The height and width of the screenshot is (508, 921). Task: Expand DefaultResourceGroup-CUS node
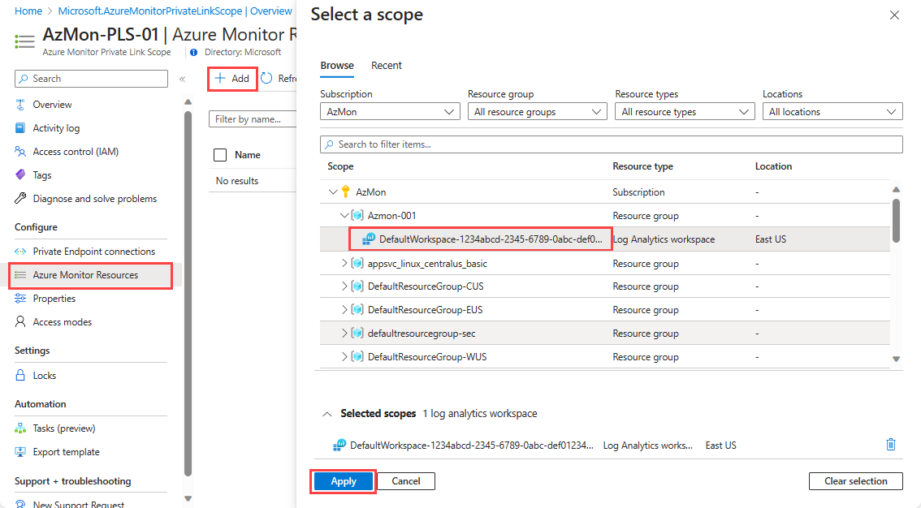pyautogui.click(x=344, y=286)
